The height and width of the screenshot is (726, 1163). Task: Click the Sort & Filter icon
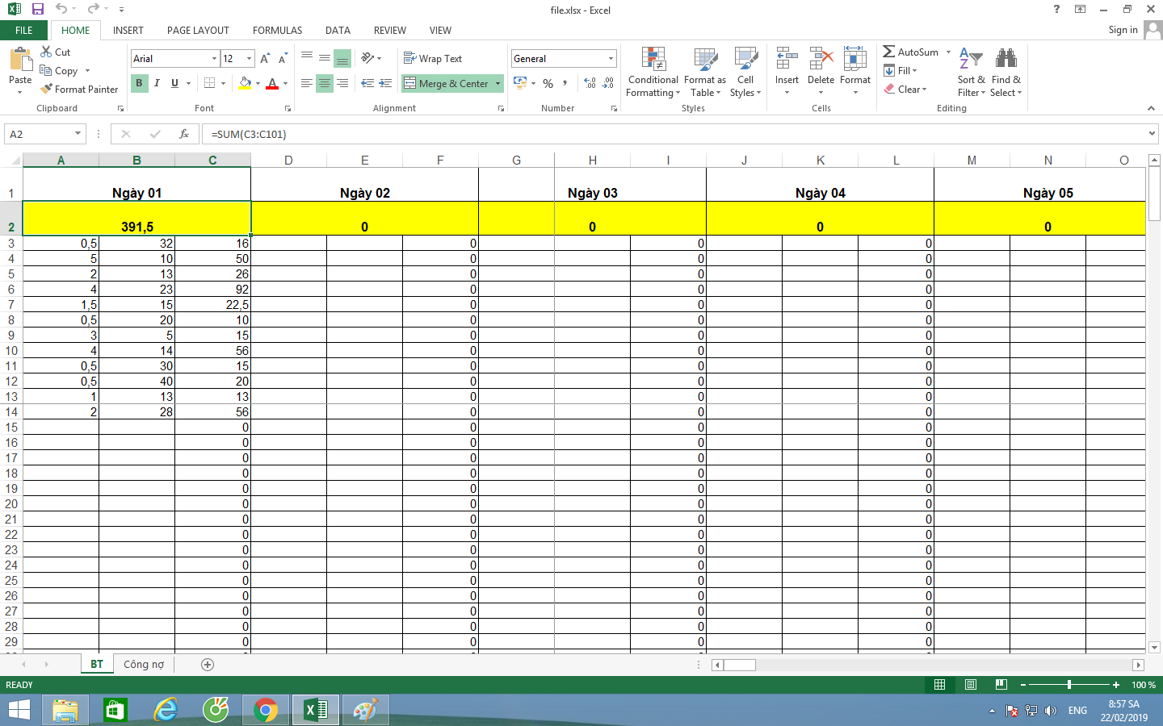pos(970,60)
